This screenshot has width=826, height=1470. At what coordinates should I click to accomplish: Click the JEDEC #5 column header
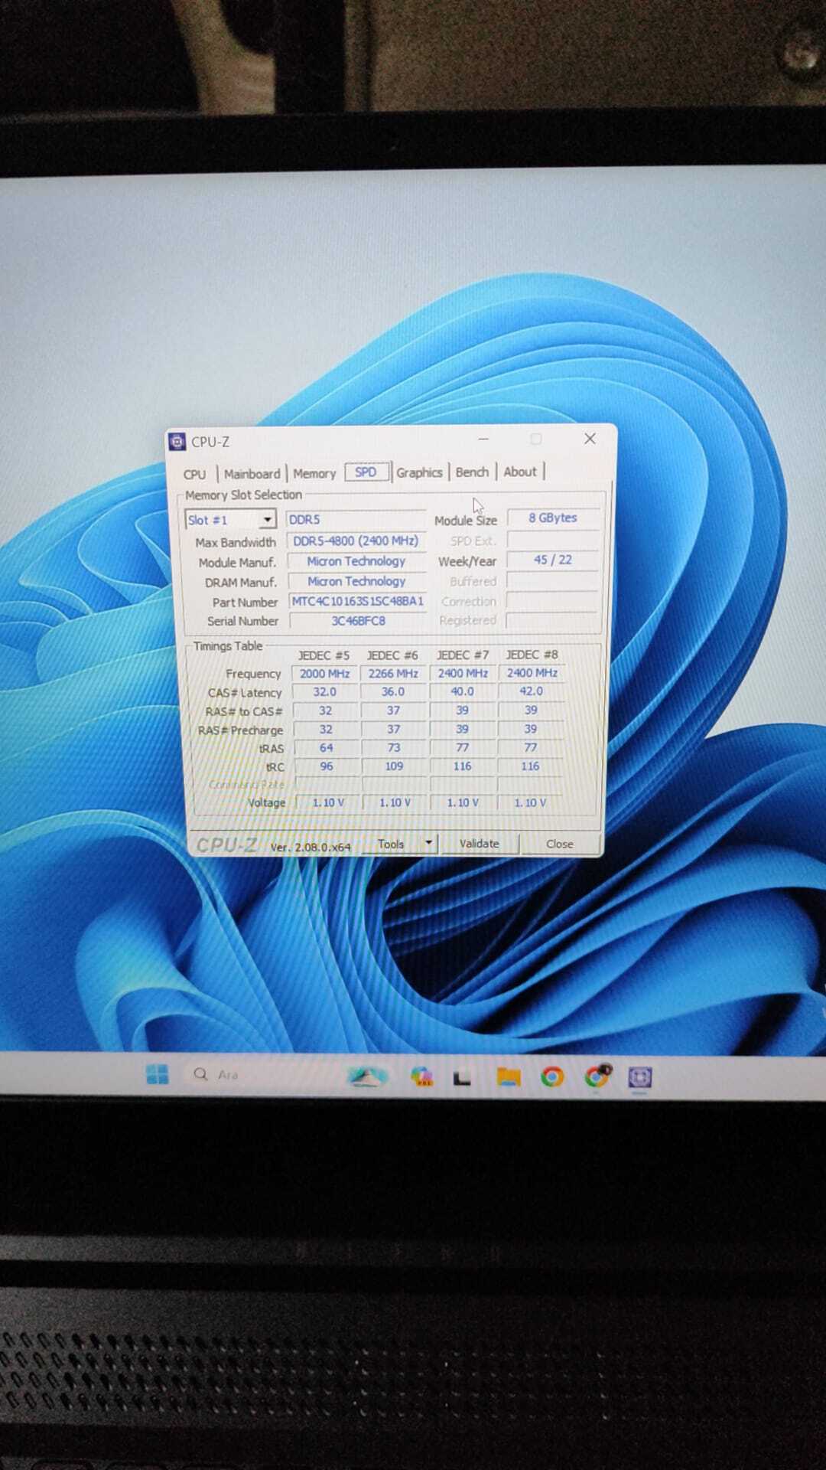(x=324, y=655)
